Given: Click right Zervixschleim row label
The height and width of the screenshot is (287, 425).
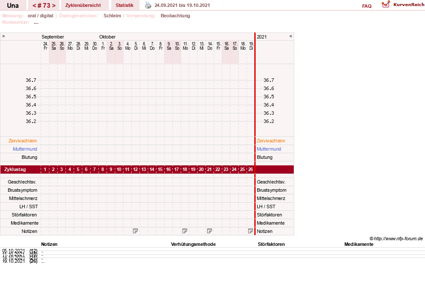Looking at the screenshot, I should pyautogui.click(x=271, y=141).
